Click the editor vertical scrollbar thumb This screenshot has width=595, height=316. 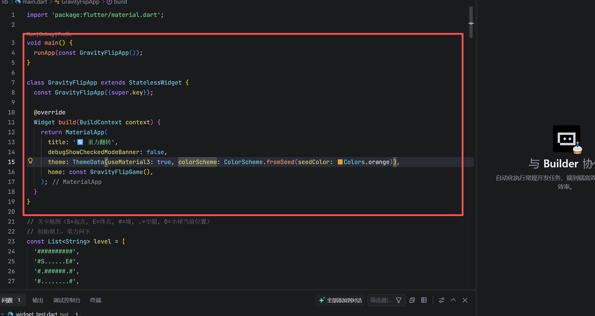(471, 22)
